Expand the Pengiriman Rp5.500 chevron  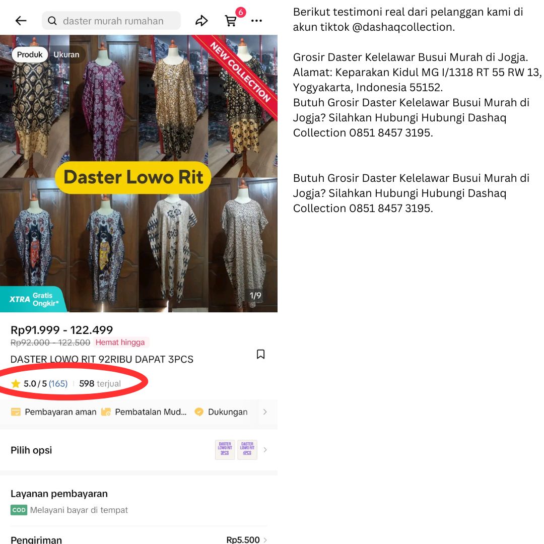click(265, 539)
